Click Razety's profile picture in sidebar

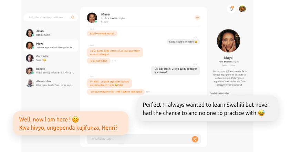pyautogui.click(x=30, y=71)
